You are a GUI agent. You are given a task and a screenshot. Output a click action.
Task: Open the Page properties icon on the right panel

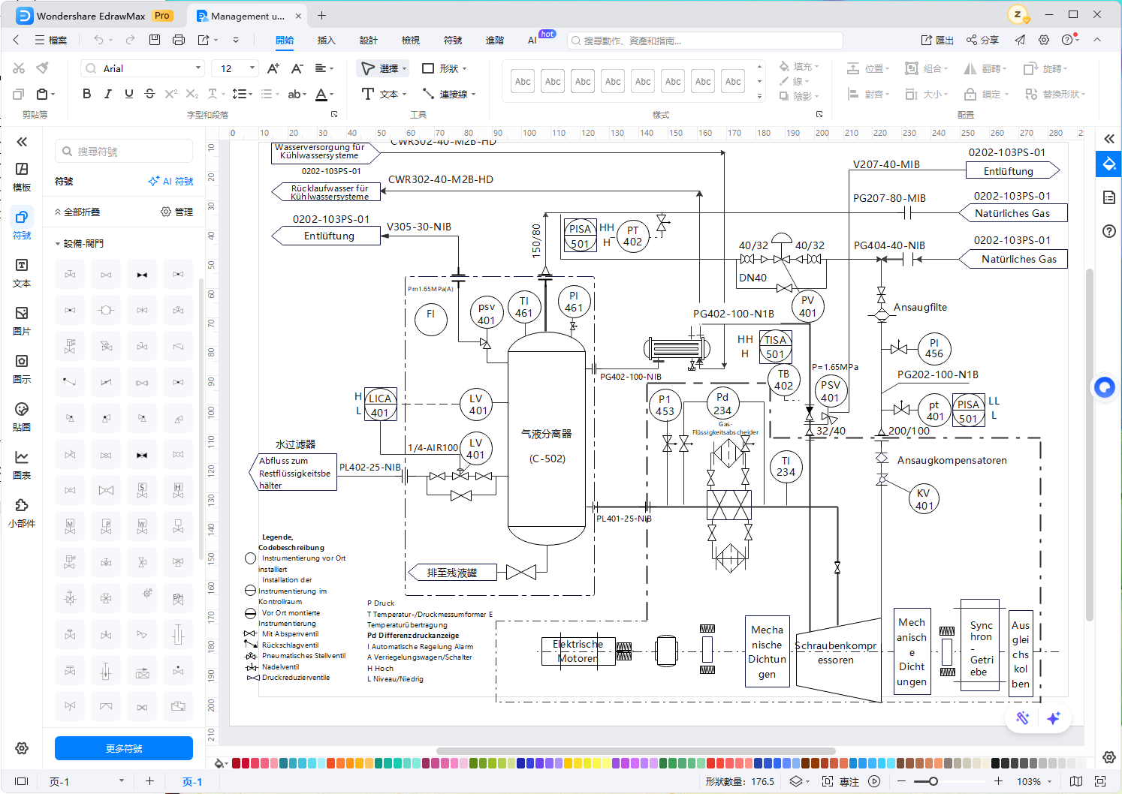pyautogui.click(x=1108, y=197)
